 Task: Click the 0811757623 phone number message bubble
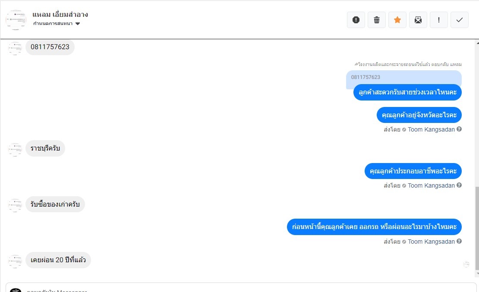tap(50, 47)
